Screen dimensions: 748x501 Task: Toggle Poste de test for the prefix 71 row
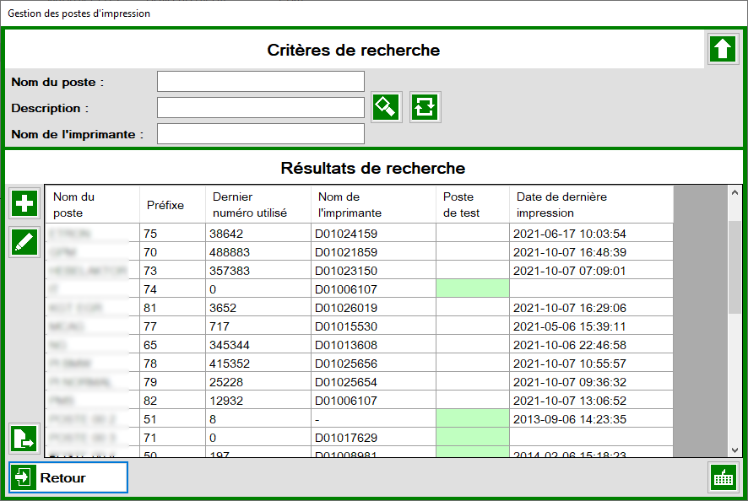coord(472,436)
